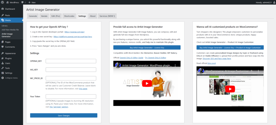The image size is (276, 125).
Task: Click the Pages icon in sidebar
Action: point(2,42)
